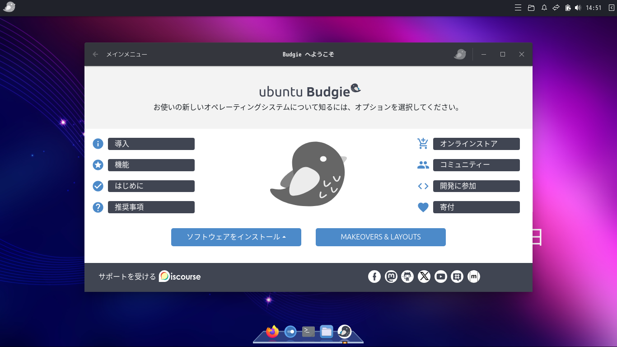
Task: Click the Matrix [m] social icon
Action: point(474,277)
